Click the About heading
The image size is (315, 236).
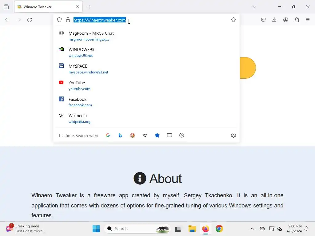(x=158, y=179)
